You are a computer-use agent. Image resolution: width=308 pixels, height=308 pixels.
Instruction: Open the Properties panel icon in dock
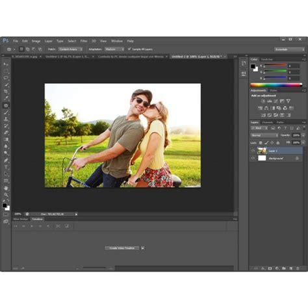(244, 73)
